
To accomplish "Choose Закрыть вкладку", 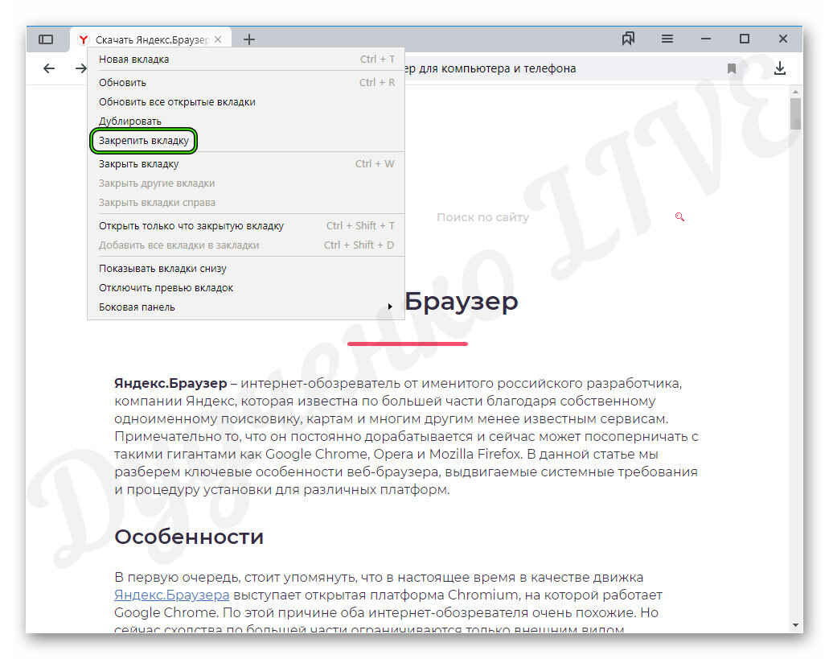I will point(246,164).
